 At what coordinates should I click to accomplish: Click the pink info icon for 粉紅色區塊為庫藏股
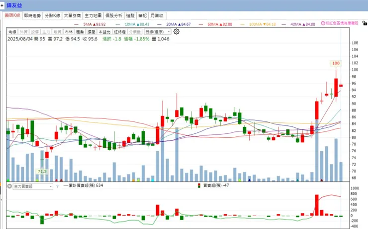(x=323, y=23)
